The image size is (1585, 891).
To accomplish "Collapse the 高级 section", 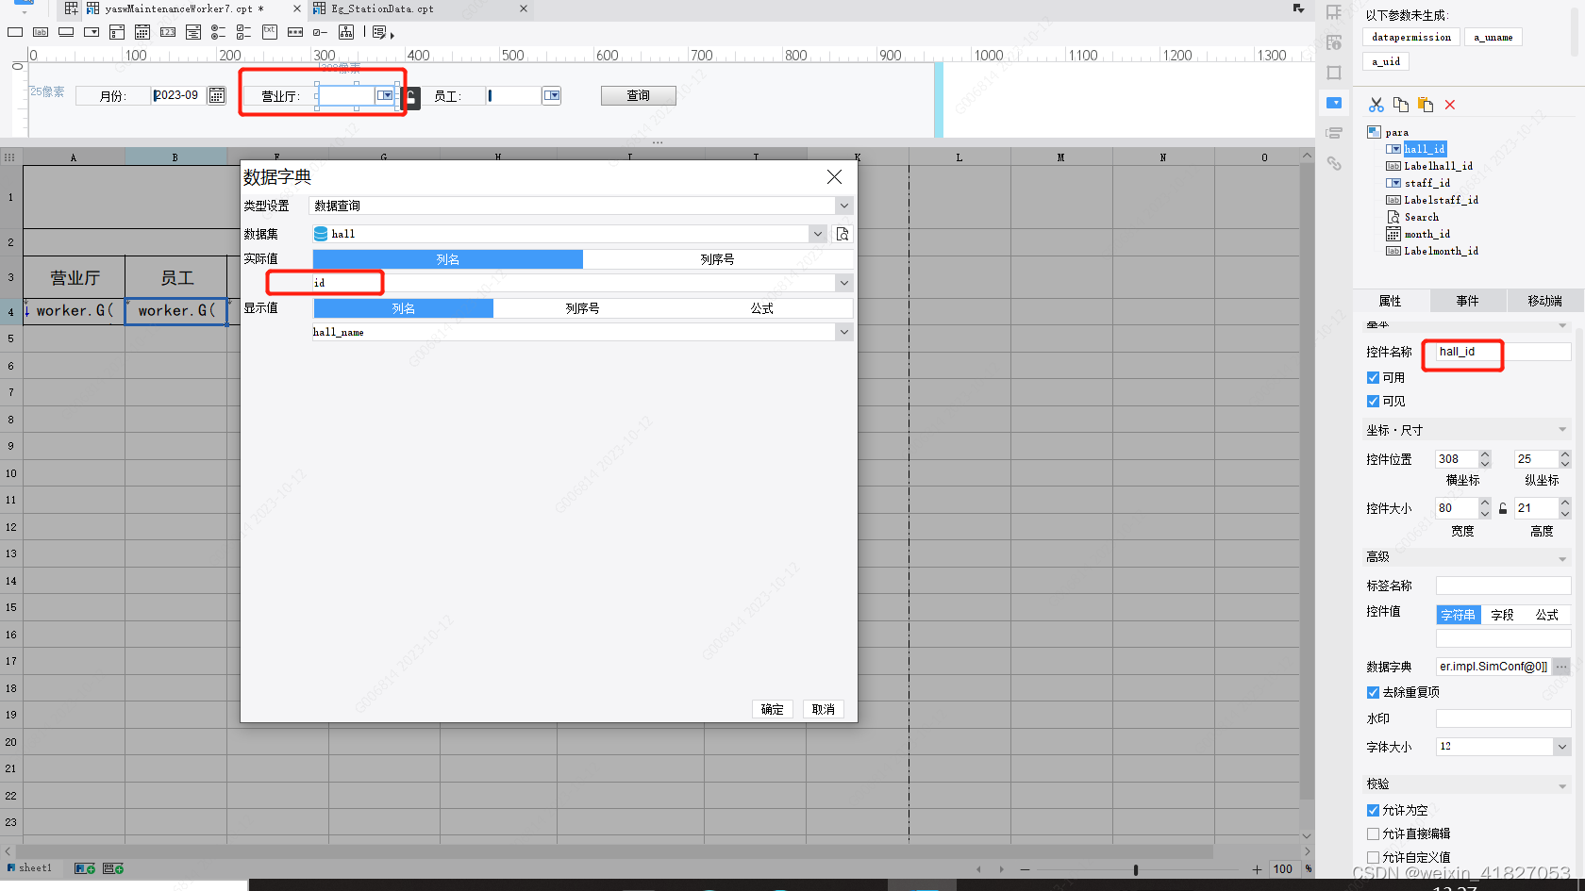I will tap(1562, 558).
